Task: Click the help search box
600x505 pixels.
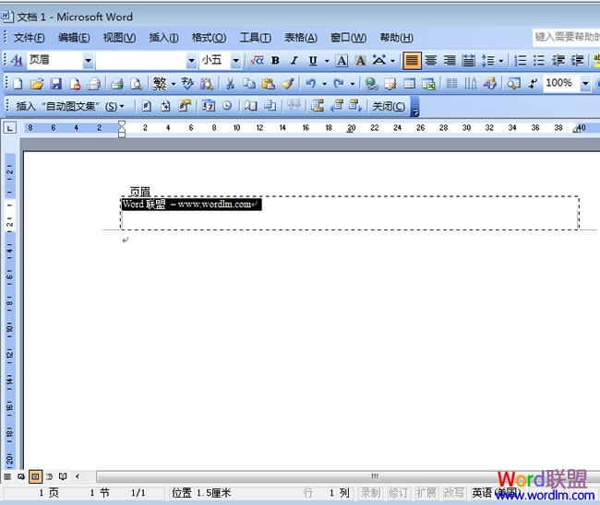Action: point(566,37)
